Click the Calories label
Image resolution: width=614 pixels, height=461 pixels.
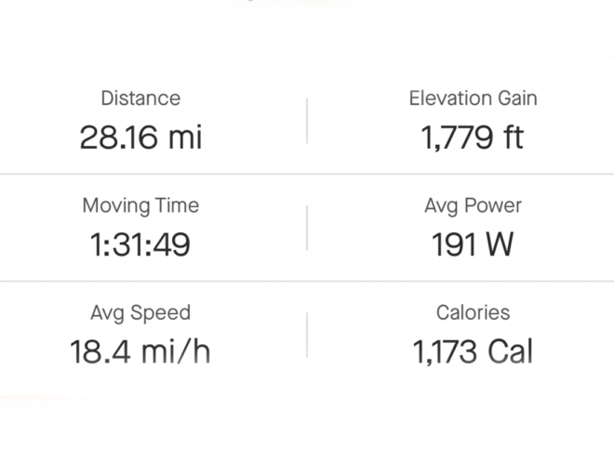(x=473, y=312)
